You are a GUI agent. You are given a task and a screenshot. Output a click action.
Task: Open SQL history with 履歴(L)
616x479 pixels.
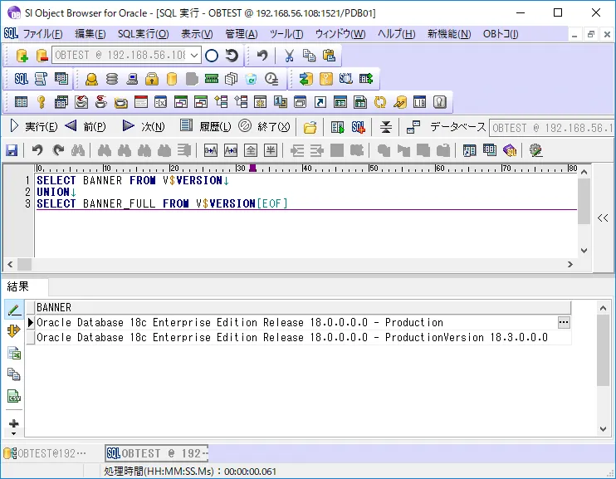click(205, 126)
